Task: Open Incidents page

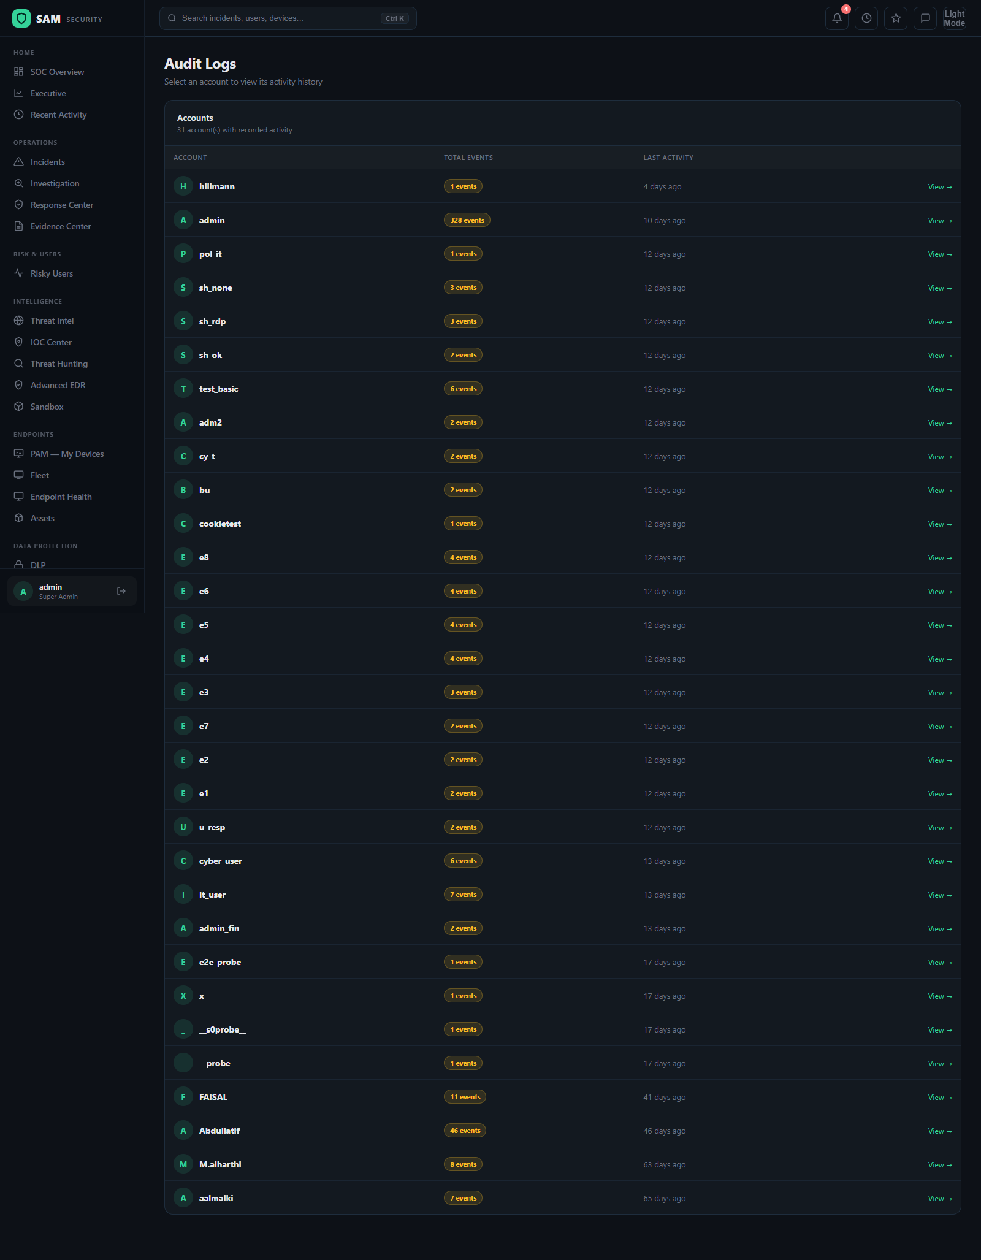Action: [48, 162]
